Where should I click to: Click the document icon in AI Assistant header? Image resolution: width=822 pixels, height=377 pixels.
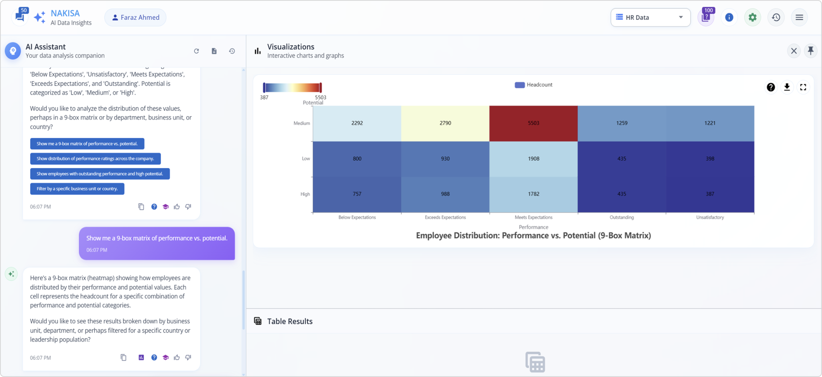[214, 51]
